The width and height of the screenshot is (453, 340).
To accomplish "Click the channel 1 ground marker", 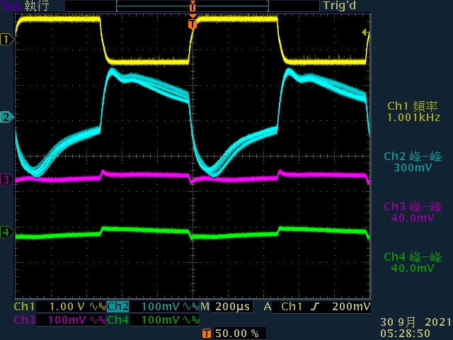I will click(7, 40).
